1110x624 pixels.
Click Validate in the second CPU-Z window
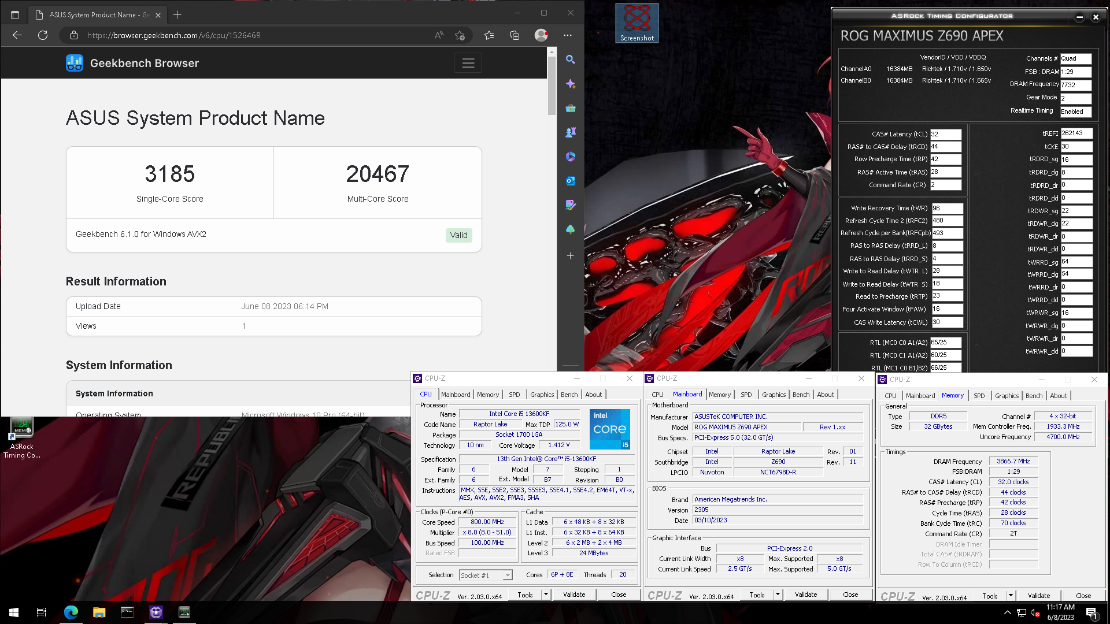806,595
